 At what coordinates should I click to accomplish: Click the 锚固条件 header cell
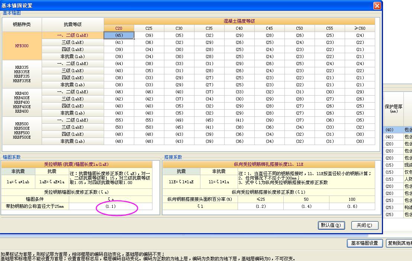tap(35, 199)
